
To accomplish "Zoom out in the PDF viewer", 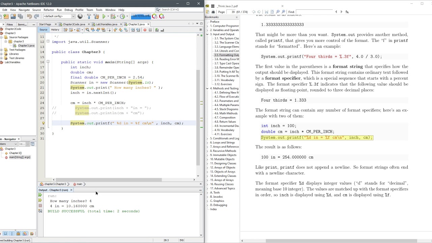I will [x=278, y=12].
